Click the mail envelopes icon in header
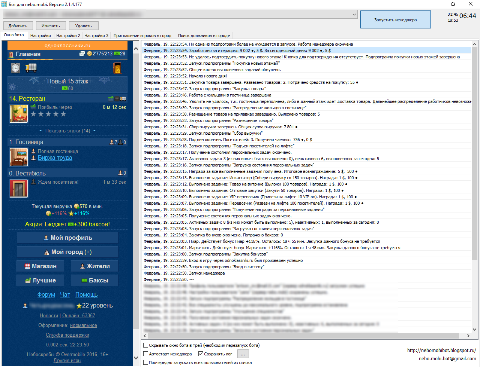 click(x=82, y=54)
